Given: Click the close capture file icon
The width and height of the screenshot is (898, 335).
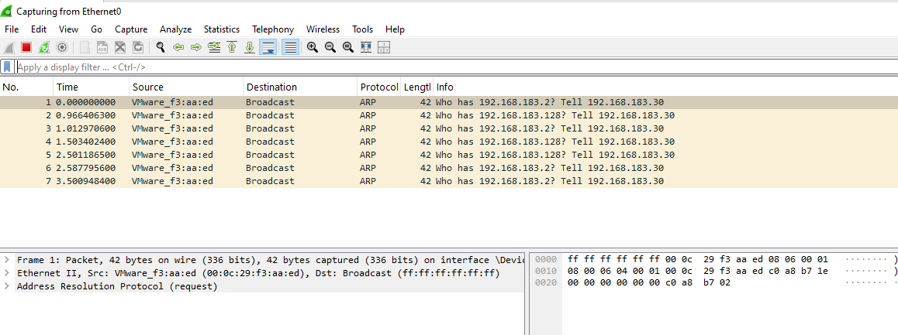Looking at the screenshot, I should (120, 47).
